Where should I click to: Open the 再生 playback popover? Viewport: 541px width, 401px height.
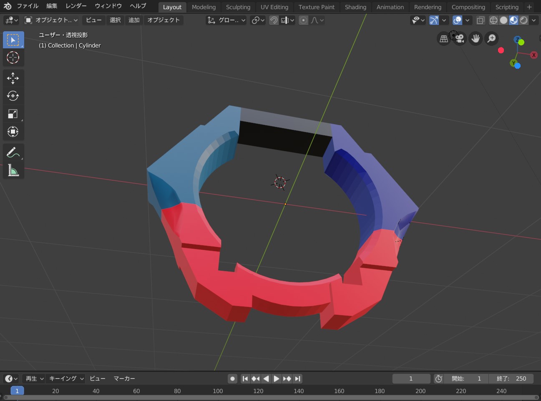34,379
